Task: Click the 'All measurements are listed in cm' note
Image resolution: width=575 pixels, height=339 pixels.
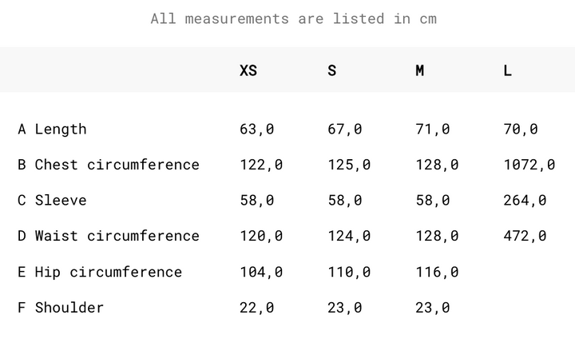Action: [x=294, y=18]
